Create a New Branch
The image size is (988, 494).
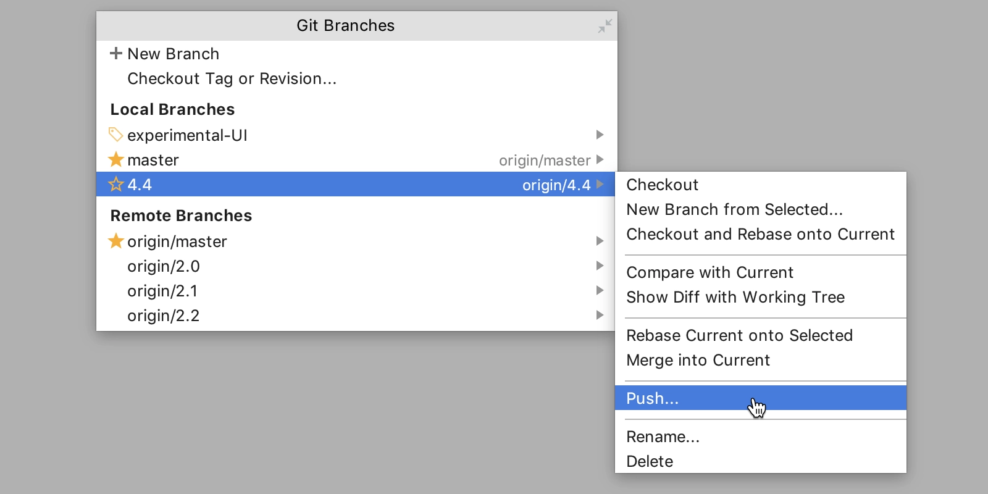point(173,54)
